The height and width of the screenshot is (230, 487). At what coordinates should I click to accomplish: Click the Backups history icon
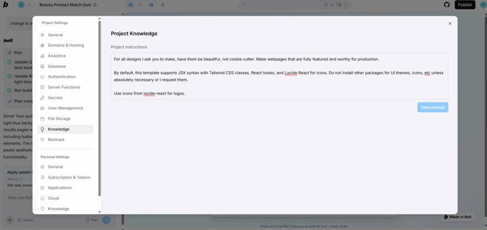point(43,140)
